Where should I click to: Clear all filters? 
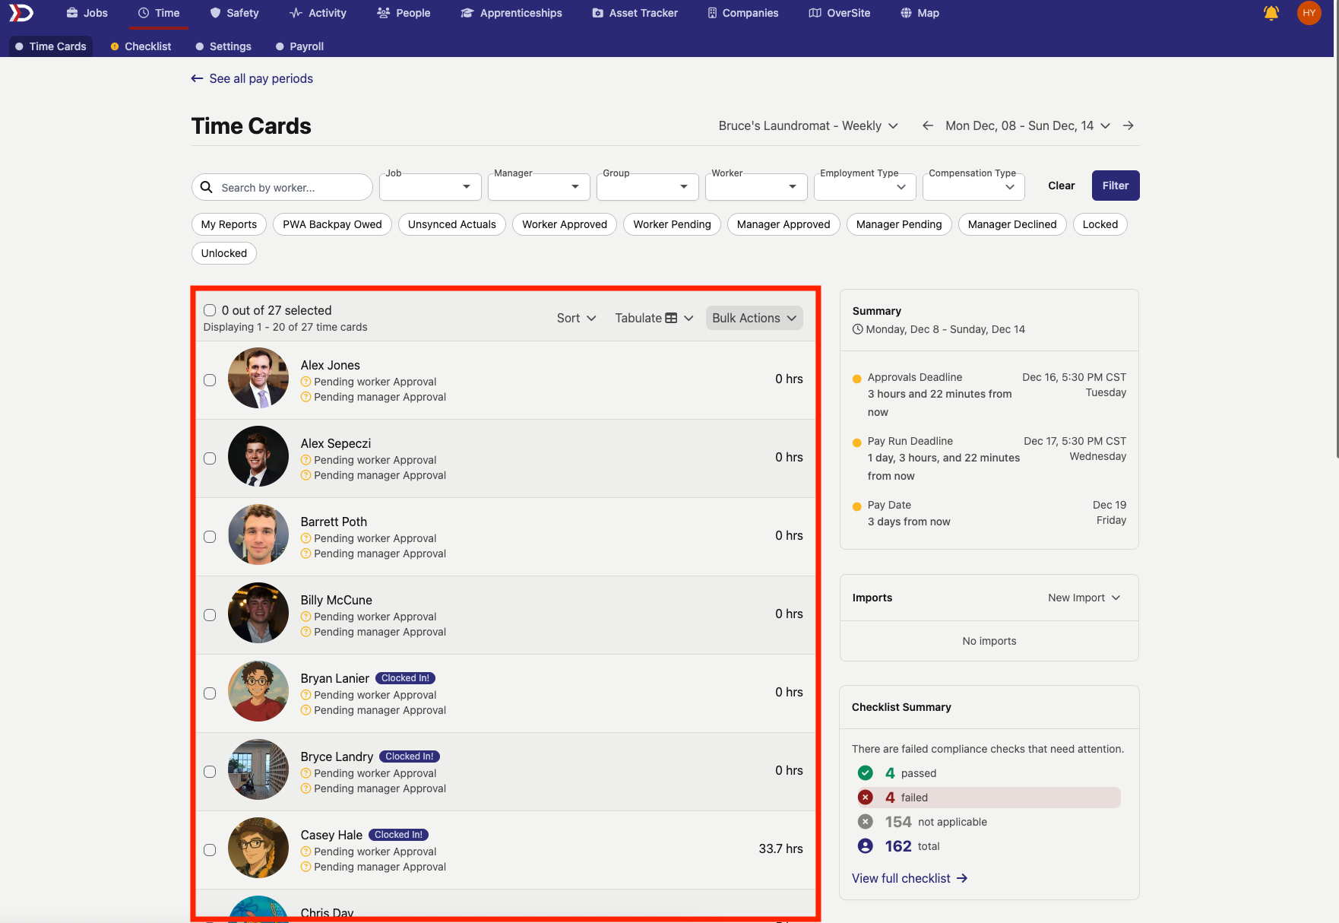tap(1062, 186)
